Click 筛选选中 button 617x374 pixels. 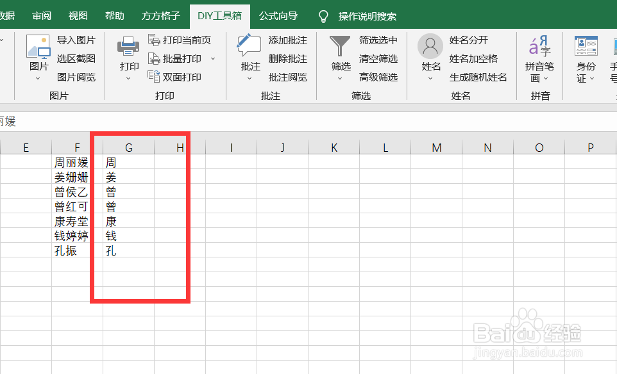378,40
